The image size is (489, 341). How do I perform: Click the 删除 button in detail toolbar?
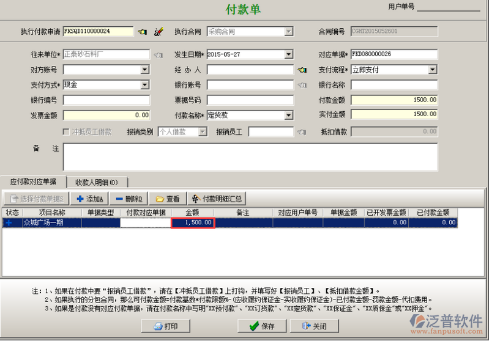point(129,199)
